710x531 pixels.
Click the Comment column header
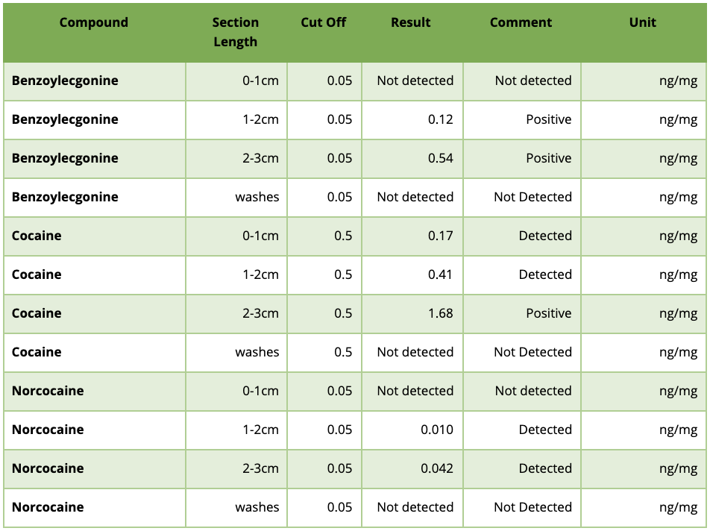click(x=521, y=22)
